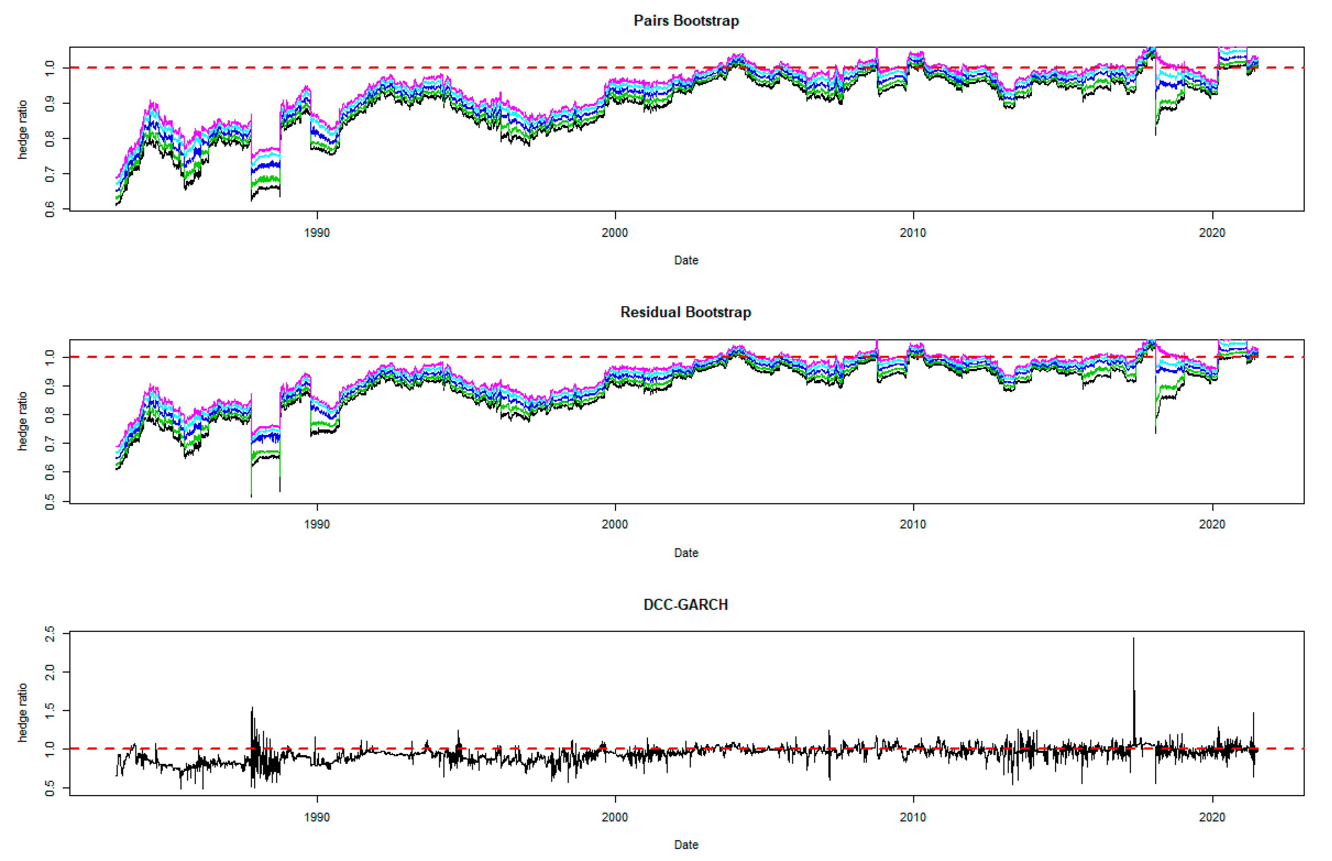The image size is (1332, 861).
Task: Click the Pairs Bootstrap plot title
Action: point(686,21)
